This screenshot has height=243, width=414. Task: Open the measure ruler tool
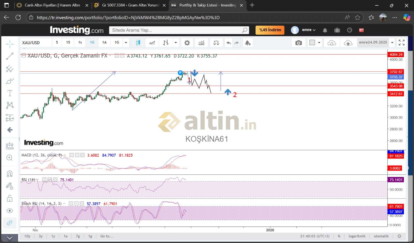coord(10,146)
